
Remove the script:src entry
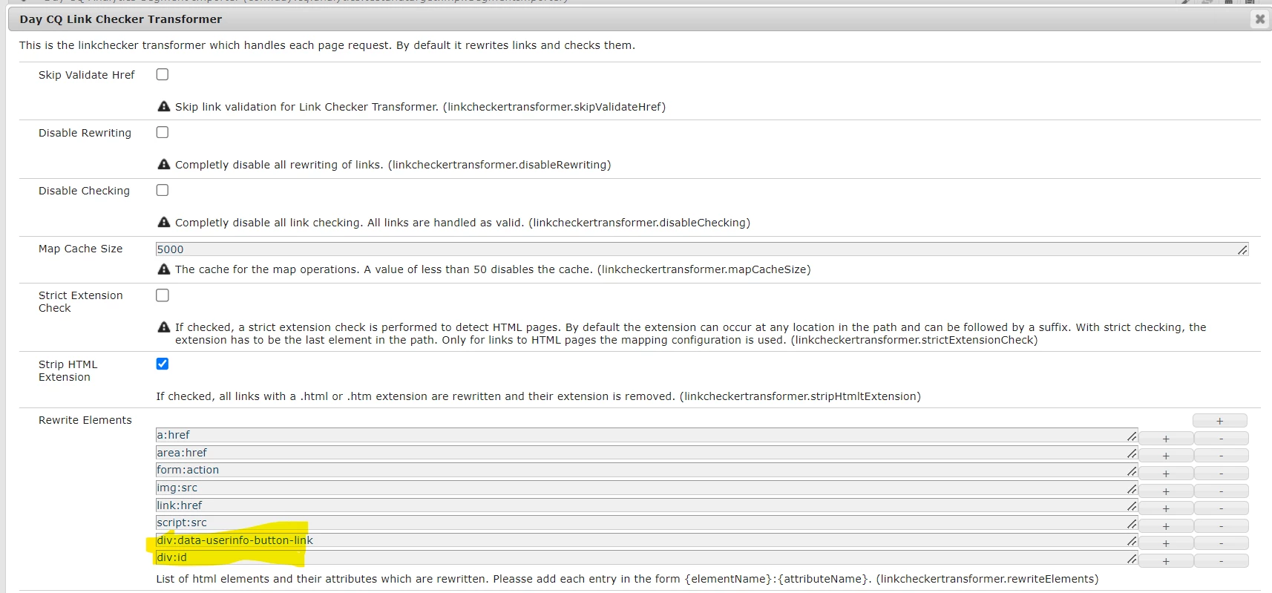1221,526
